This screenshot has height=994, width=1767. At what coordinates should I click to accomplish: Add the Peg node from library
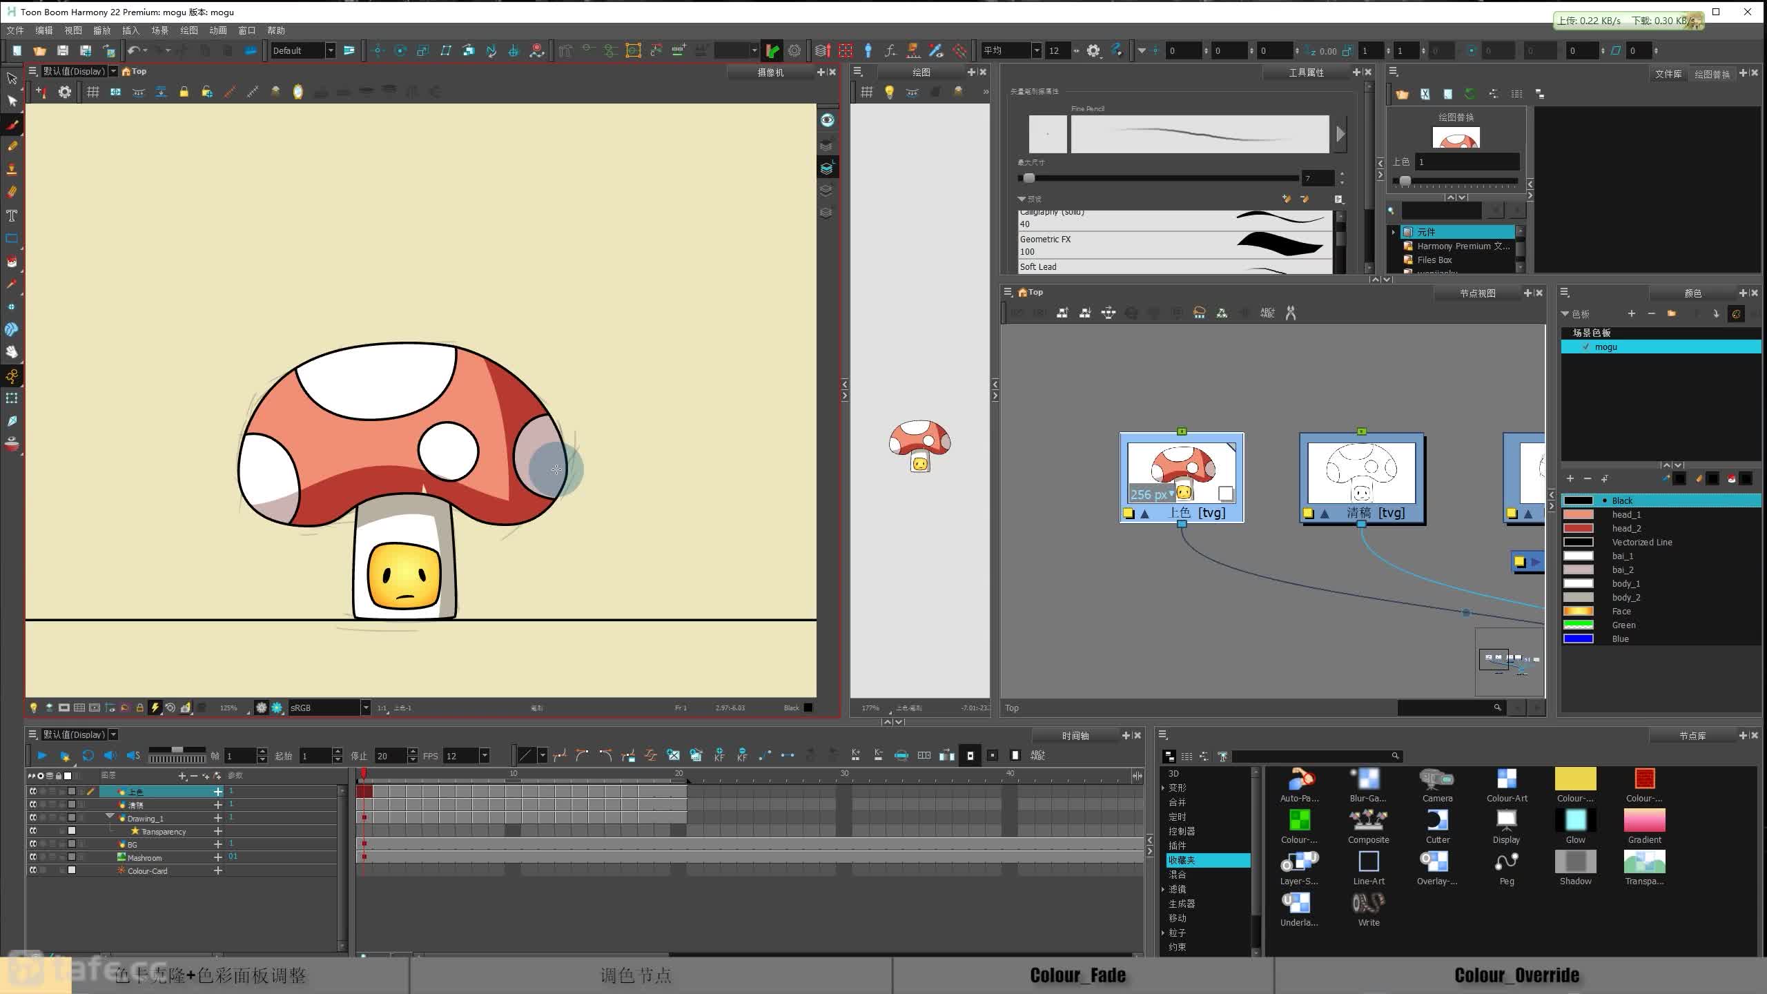coord(1506,867)
